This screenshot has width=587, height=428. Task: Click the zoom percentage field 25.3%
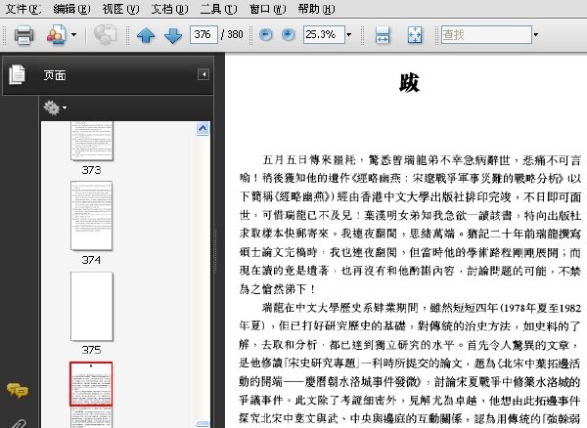[x=324, y=35]
